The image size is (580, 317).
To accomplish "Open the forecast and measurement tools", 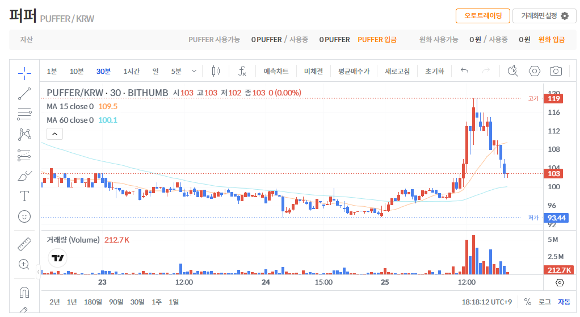I will coord(24,156).
